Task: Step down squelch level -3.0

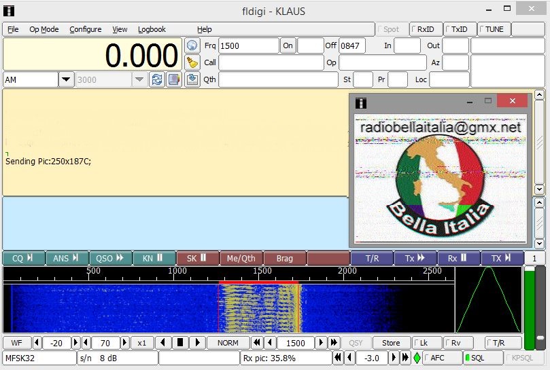Action: click(349, 358)
